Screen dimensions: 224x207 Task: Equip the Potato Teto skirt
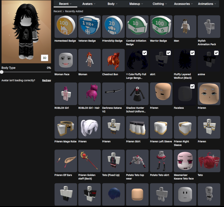point(161,161)
